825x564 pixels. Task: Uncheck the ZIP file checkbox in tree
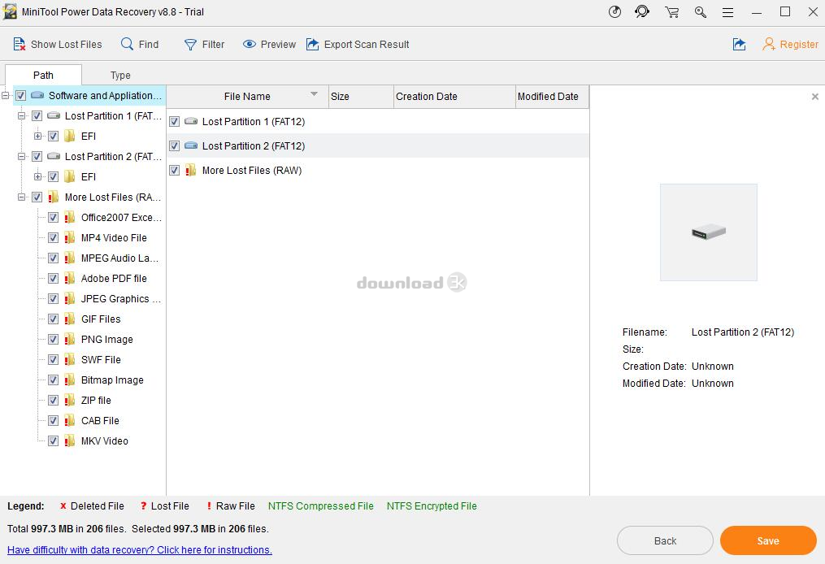coord(54,401)
